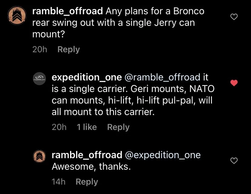Reply to the Bronco Jerry can comment
The image size is (251, 194).
tap(69, 49)
